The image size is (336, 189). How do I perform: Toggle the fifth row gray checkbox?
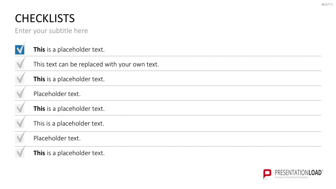coord(20,109)
